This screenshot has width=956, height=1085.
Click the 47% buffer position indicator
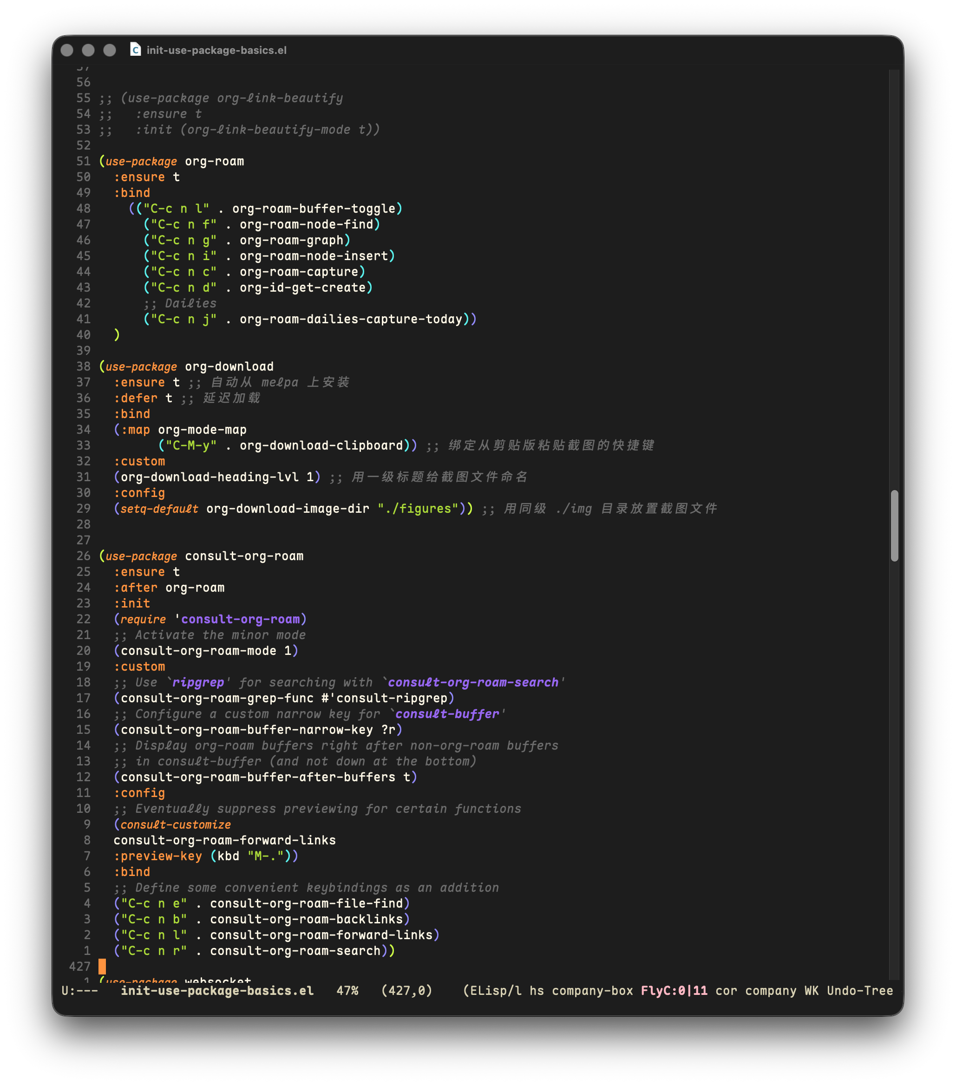[x=347, y=991]
